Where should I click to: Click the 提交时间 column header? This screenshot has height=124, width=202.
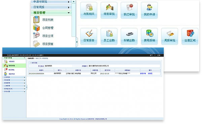click(x=107, y=70)
